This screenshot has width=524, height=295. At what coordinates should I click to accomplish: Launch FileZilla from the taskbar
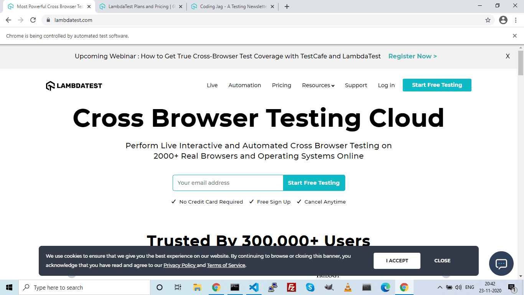[291, 287]
